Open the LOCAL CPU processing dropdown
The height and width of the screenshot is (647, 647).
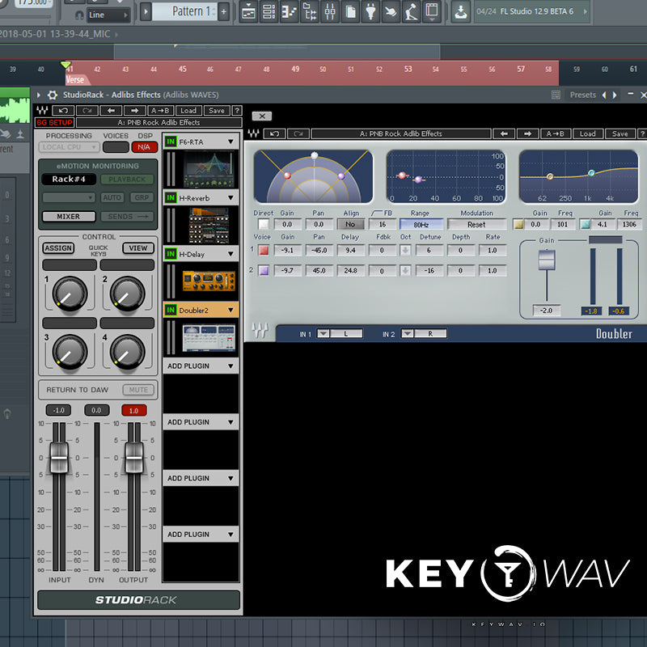(x=69, y=147)
